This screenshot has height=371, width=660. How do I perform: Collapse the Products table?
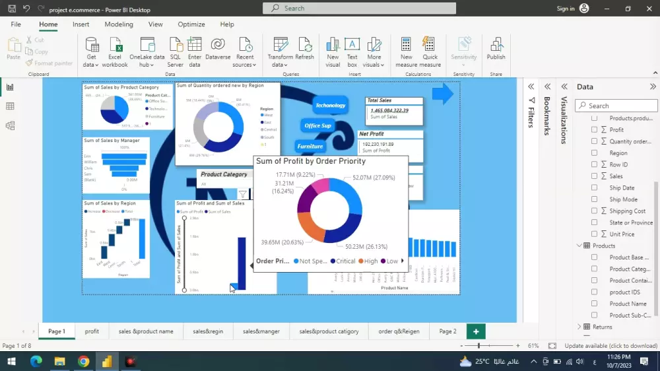[x=579, y=246]
